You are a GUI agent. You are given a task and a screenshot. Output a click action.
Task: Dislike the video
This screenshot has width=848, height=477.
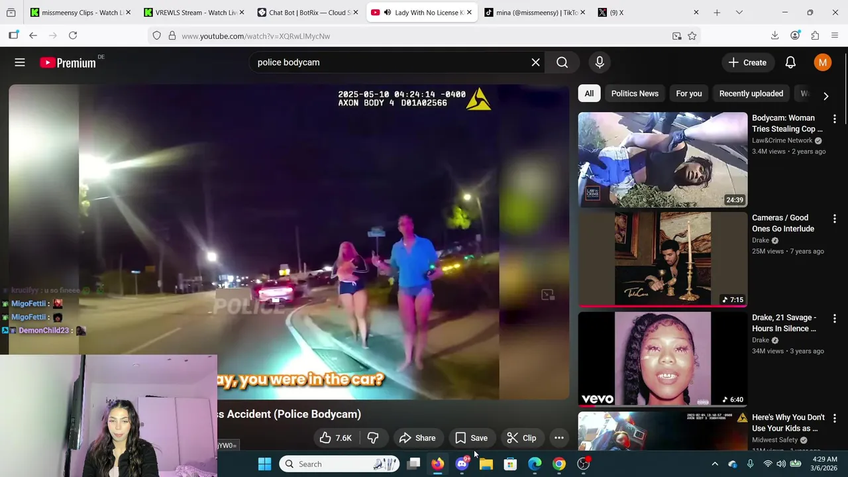(x=373, y=438)
